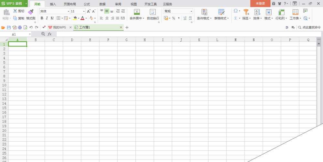Image resolution: width=323 pixels, height=162 pixels.
Task: Click the Copy (复制) button
Action: [x=19, y=18]
